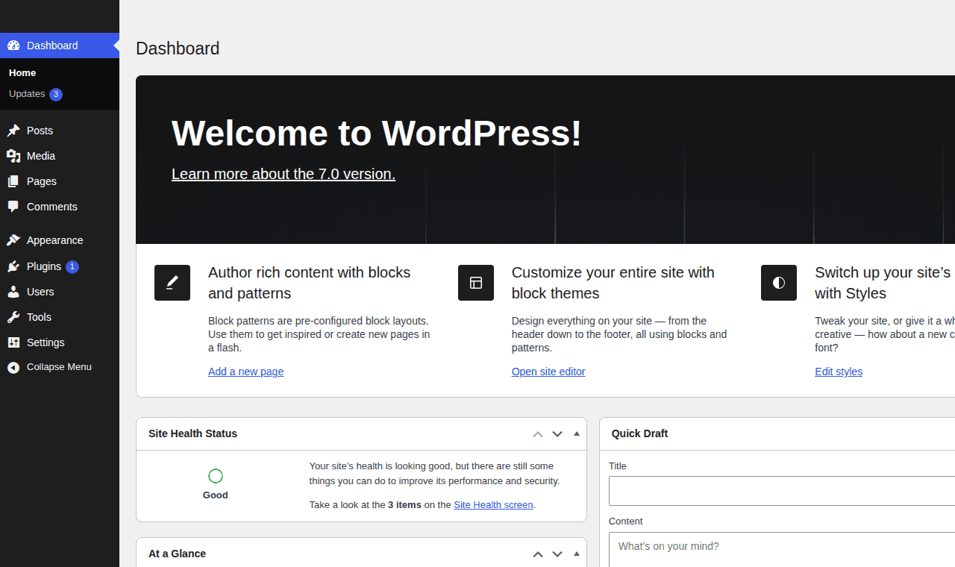
Task: Click the layout icon for block themes
Action: pyautogui.click(x=476, y=283)
